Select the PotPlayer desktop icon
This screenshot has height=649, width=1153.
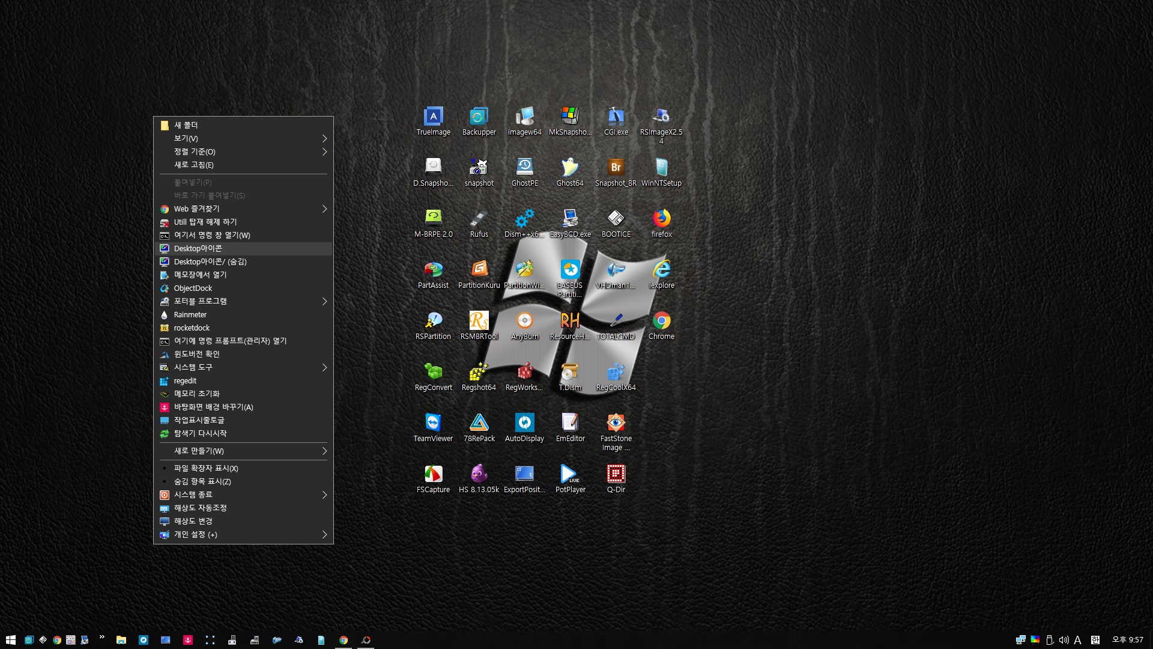pos(570,478)
